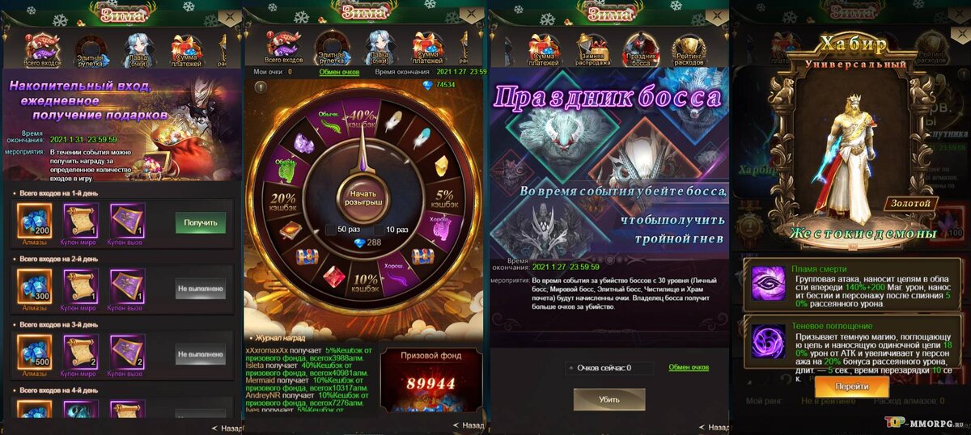Click the Перейти button under Хабир
The width and height of the screenshot is (971, 435).
pos(852,386)
